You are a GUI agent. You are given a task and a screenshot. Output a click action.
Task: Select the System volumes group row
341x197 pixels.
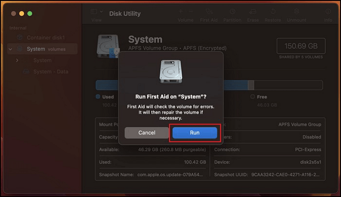coord(42,49)
